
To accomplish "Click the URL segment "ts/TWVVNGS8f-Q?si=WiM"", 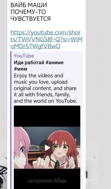I will pos(46,39).
